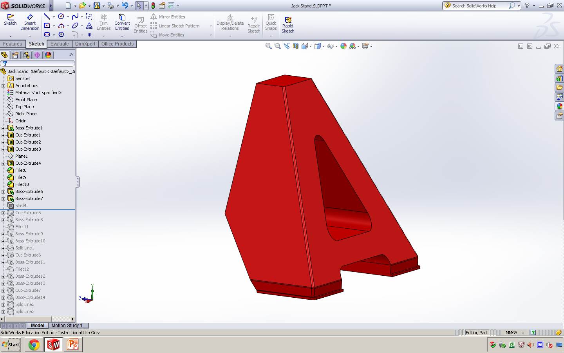Open the Windows Start menu

tap(11, 345)
